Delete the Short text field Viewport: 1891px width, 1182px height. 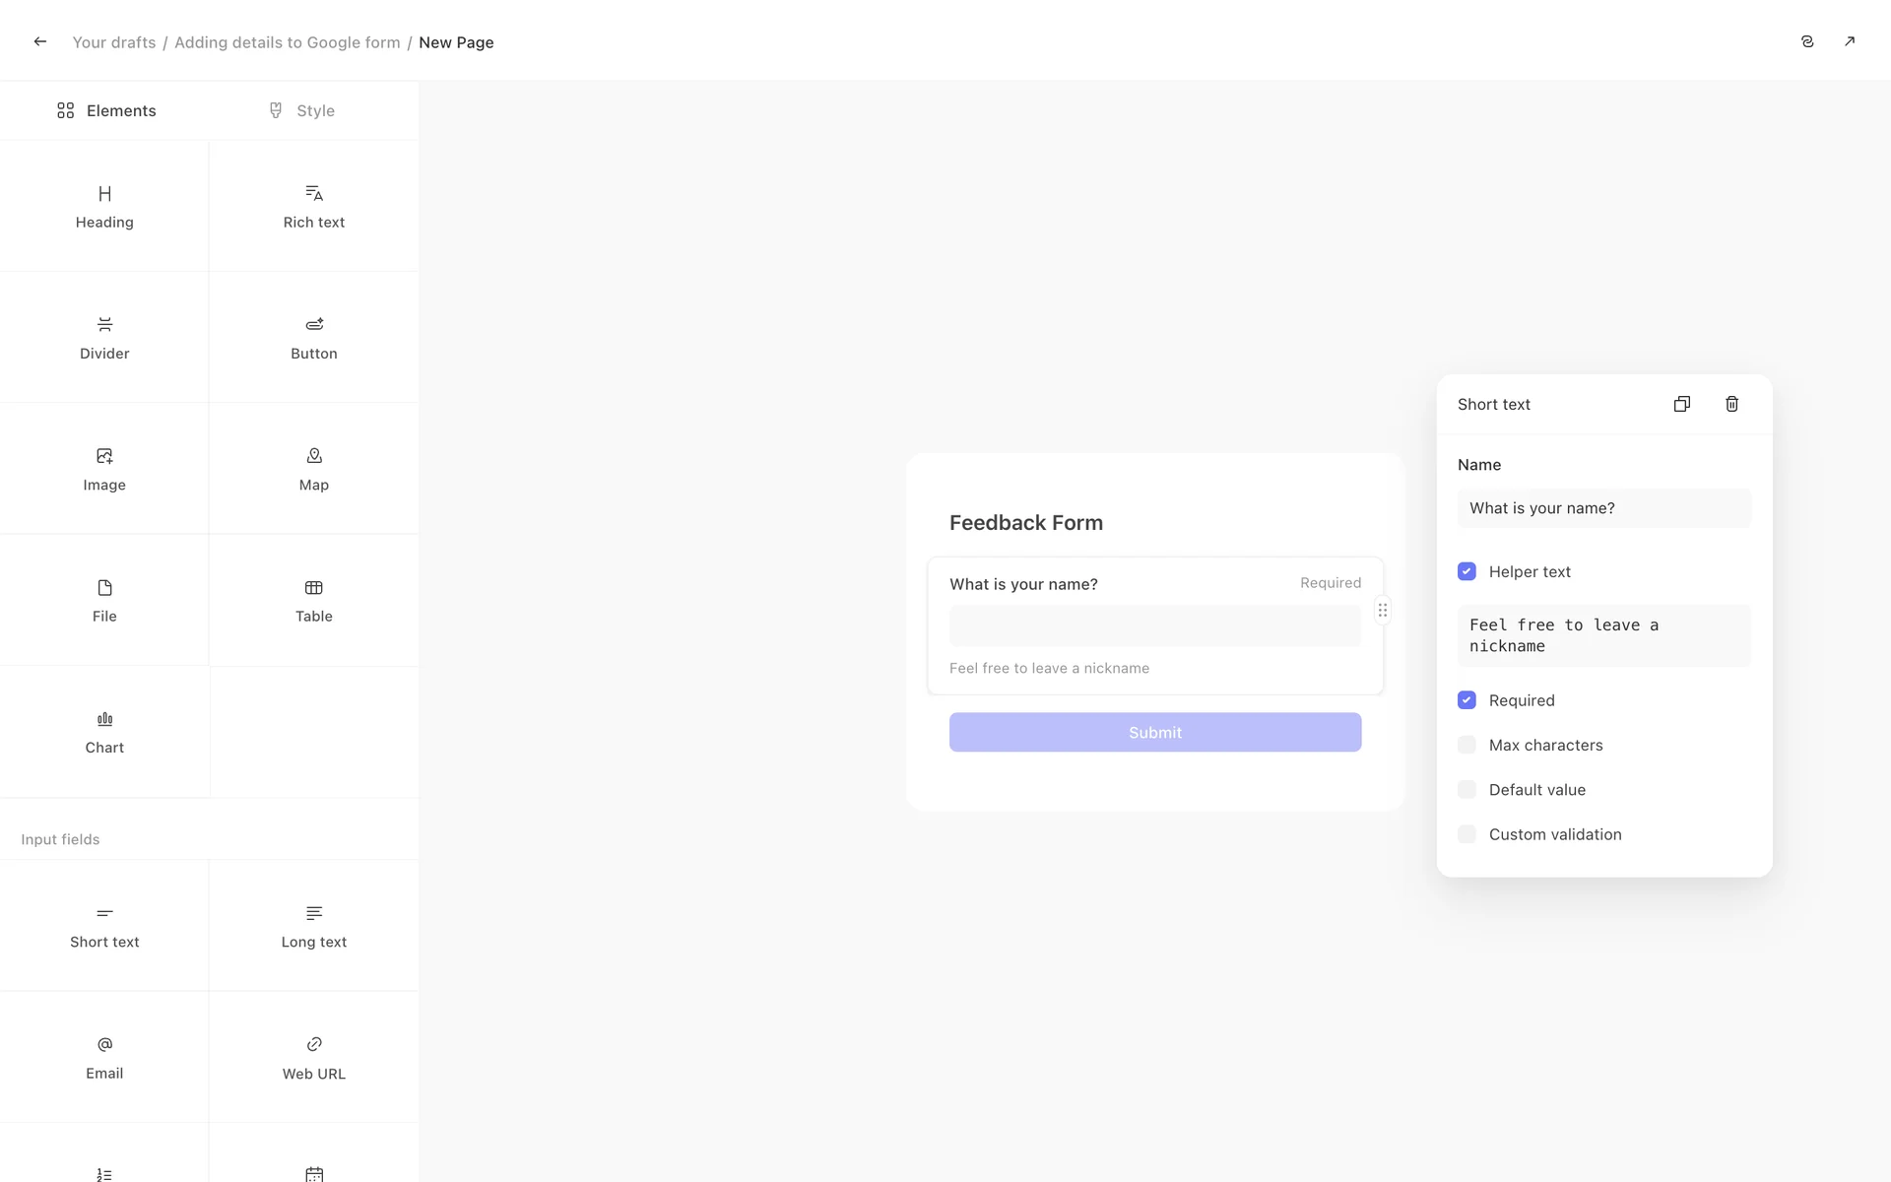[1731, 404]
